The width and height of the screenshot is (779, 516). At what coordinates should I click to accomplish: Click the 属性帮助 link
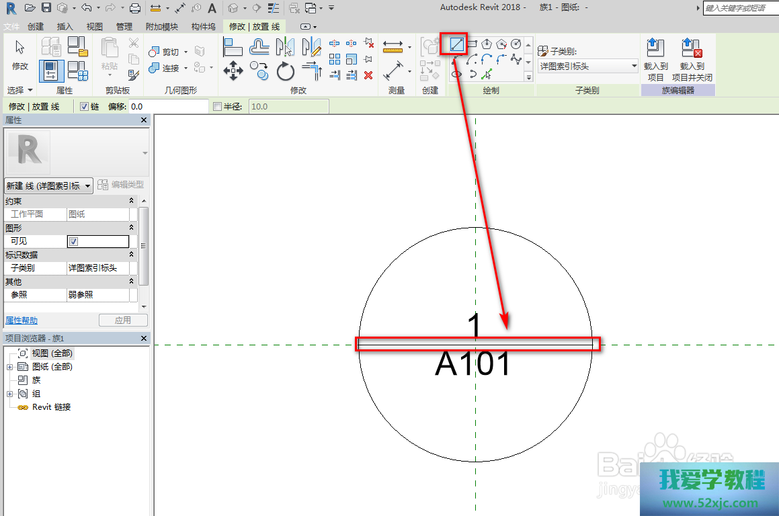click(x=22, y=320)
